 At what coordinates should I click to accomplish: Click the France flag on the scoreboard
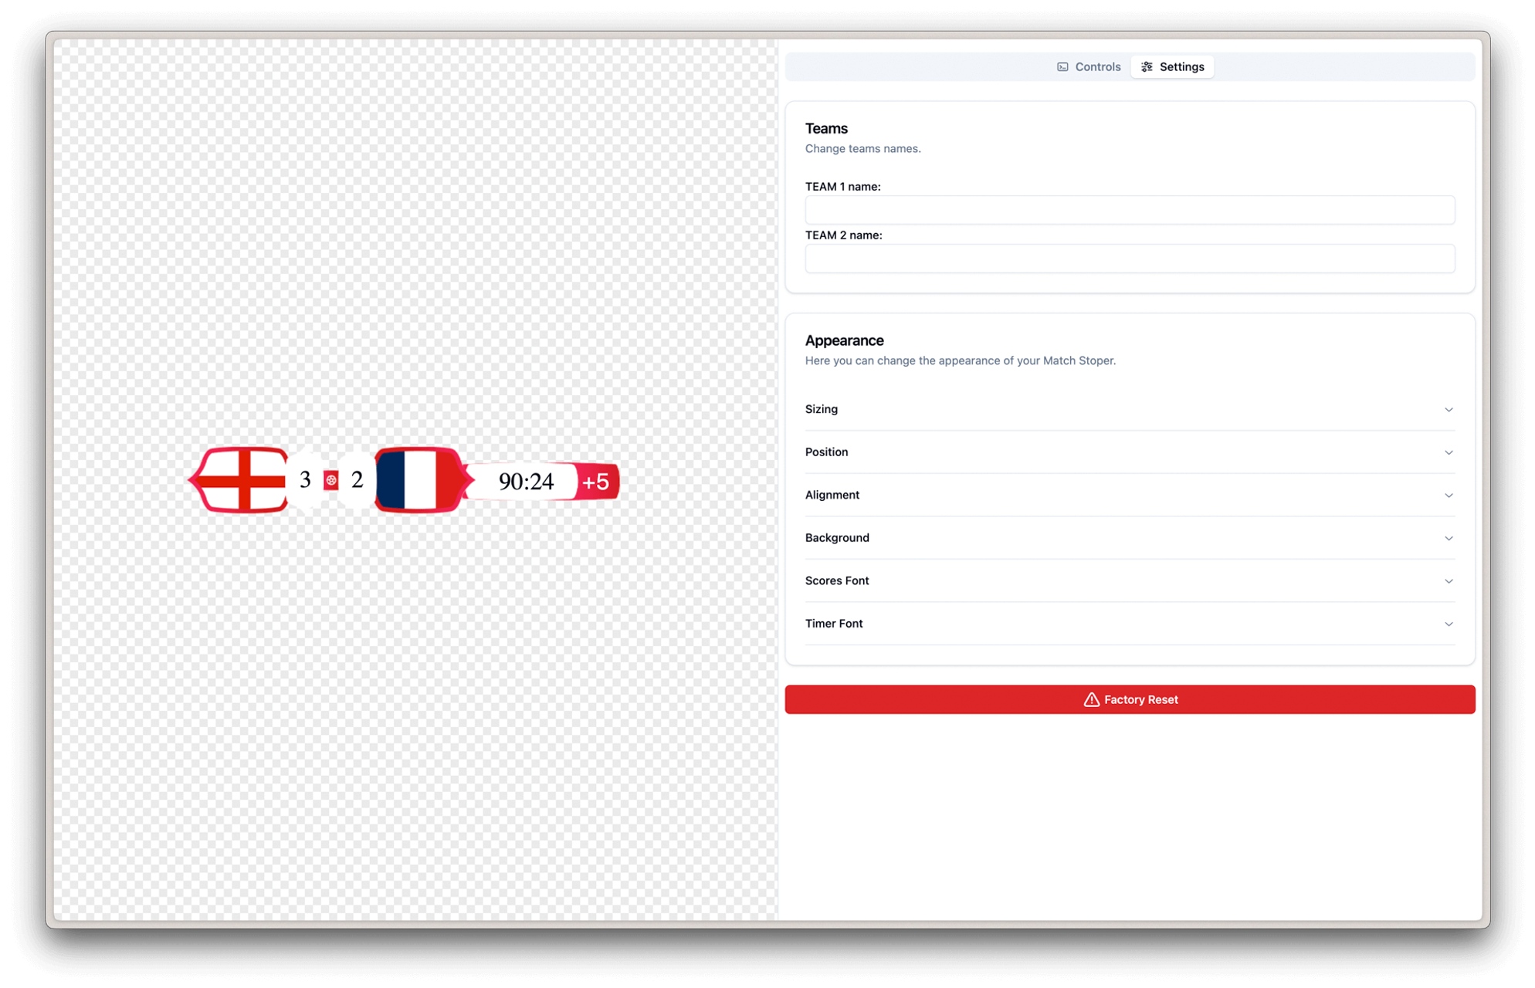(x=418, y=479)
